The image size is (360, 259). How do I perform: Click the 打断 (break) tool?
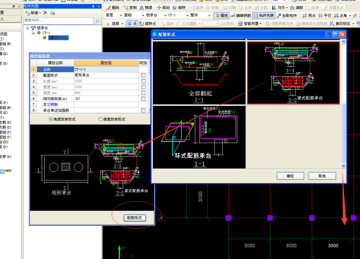click(230, 8)
